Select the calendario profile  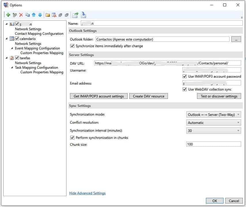tap(28, 39)
